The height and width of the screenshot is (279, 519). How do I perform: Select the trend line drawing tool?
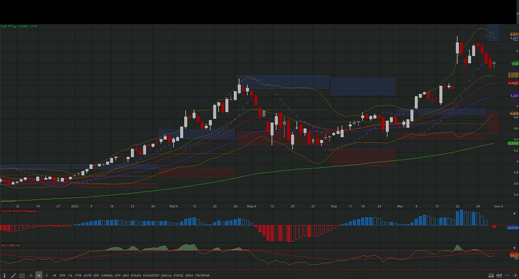[14, 275]
